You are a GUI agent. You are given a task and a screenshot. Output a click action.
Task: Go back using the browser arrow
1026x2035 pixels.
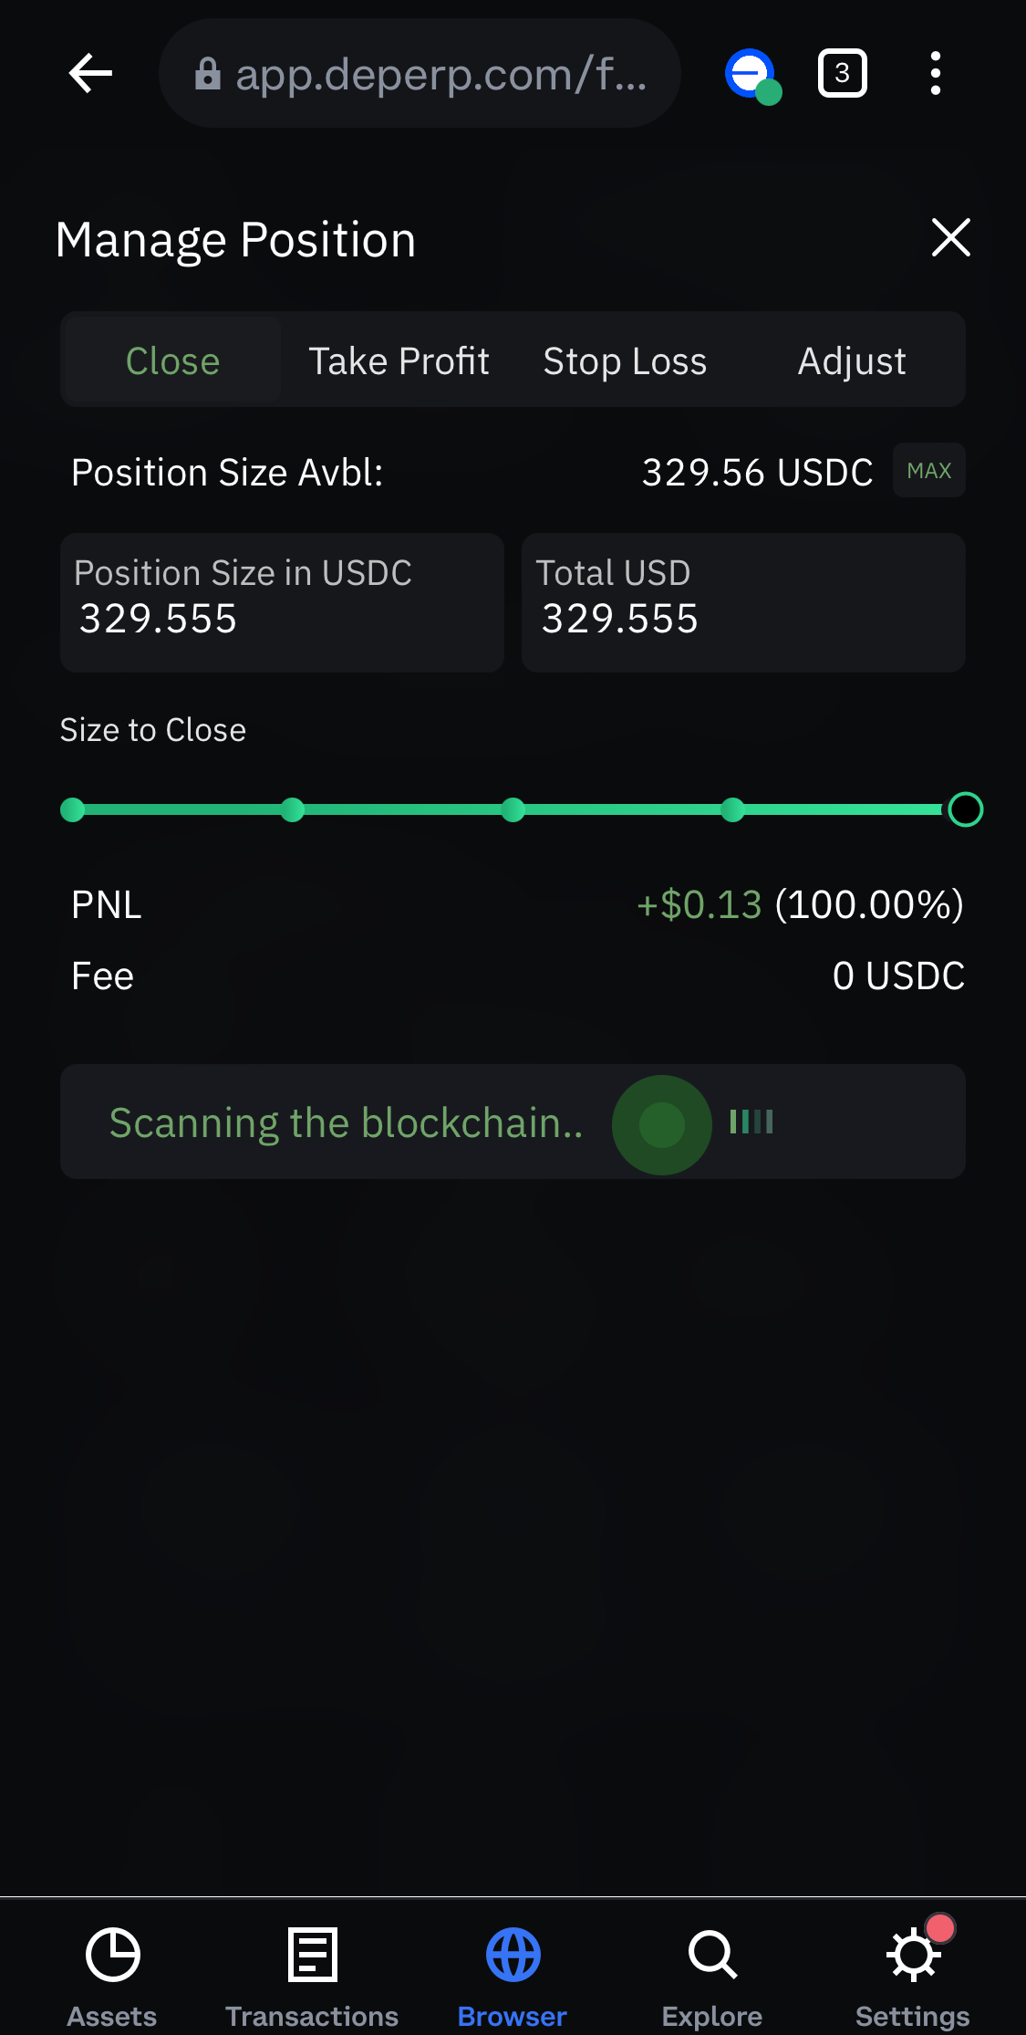click(90, 73)
